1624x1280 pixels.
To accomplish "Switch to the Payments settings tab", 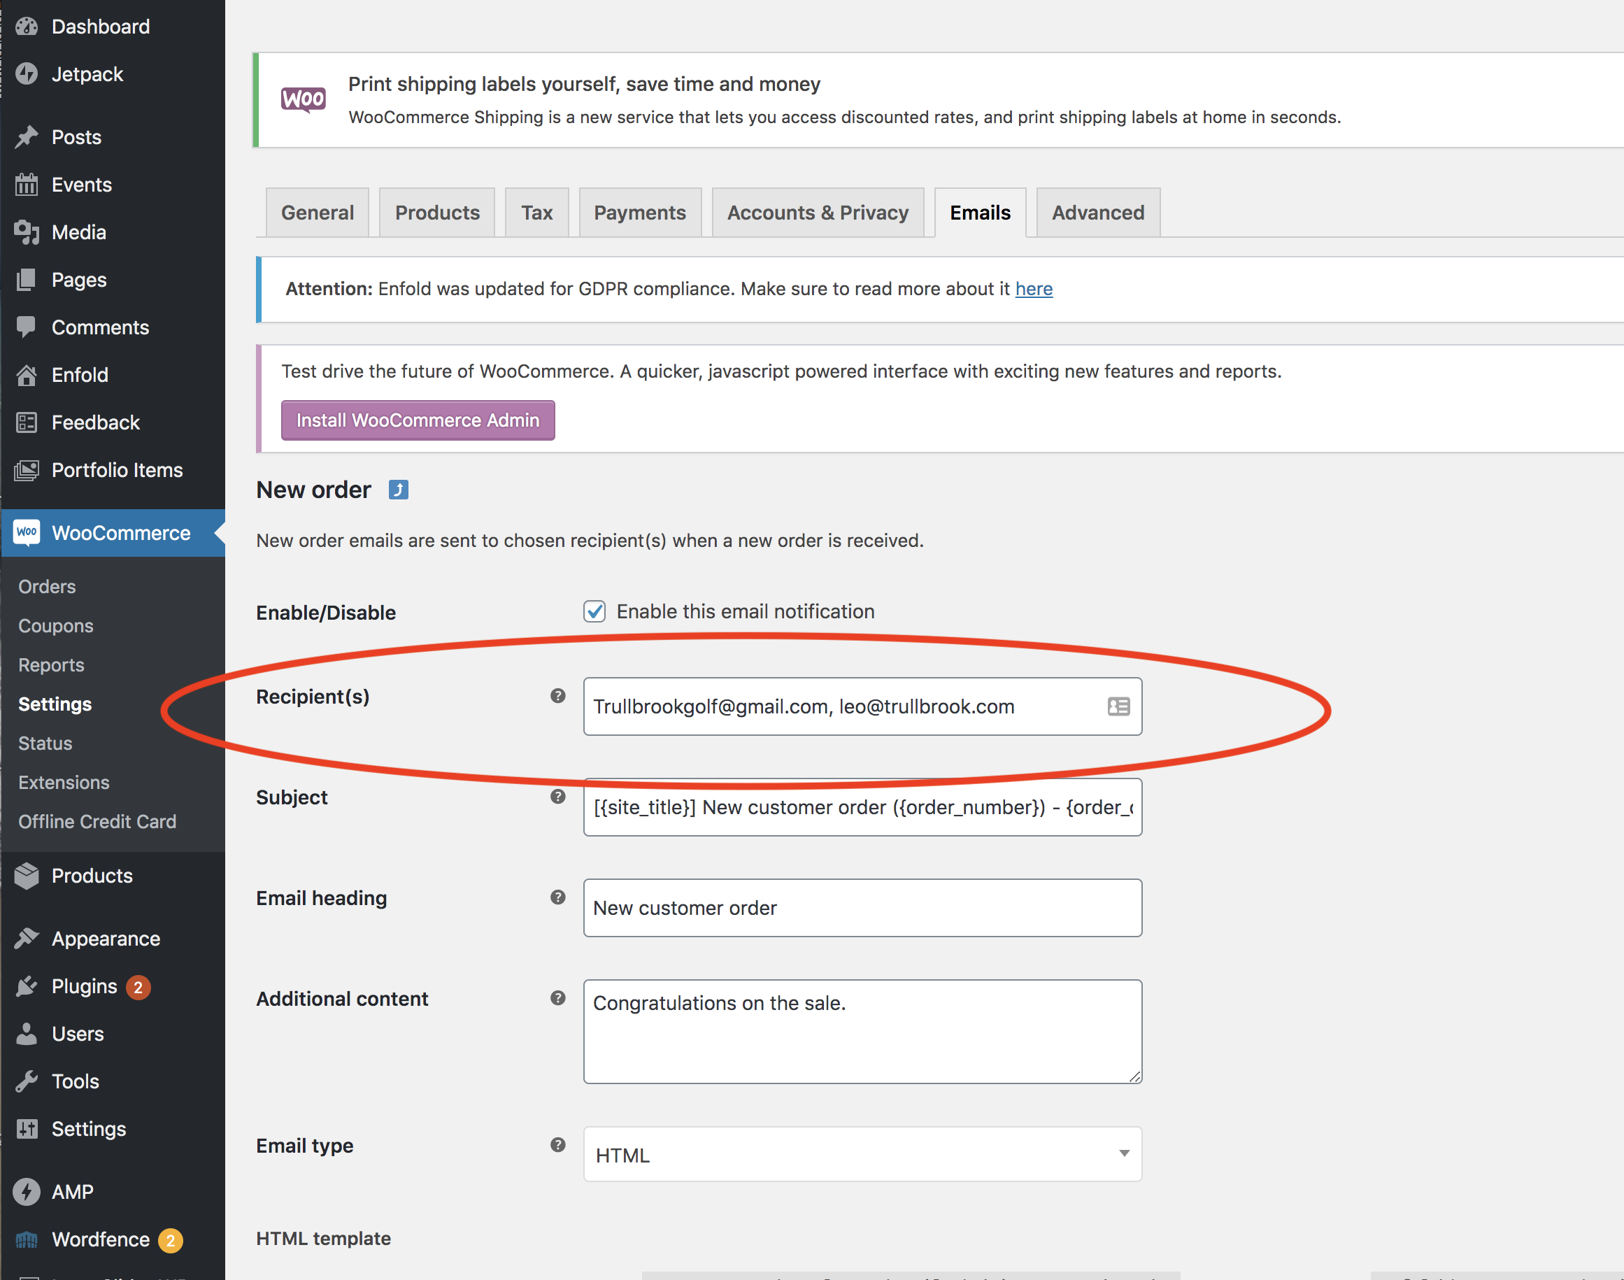I will (640, 212).
